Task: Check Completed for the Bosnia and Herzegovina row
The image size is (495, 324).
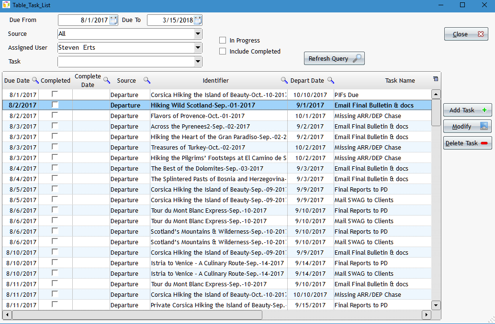Action: pyautogui.click(x=55, y=178)
